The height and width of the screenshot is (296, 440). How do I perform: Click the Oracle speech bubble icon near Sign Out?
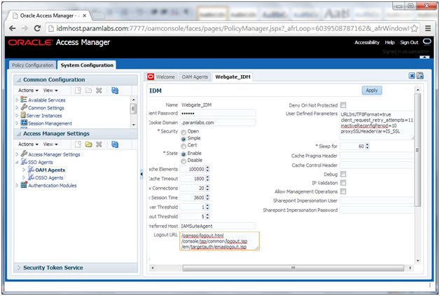[427, 42]
